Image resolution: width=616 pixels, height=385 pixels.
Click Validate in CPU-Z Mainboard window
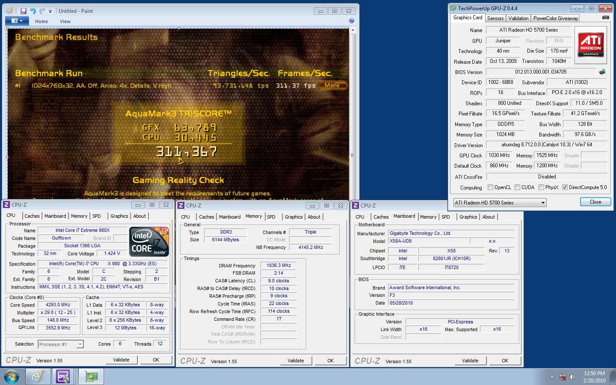(470, 361)
